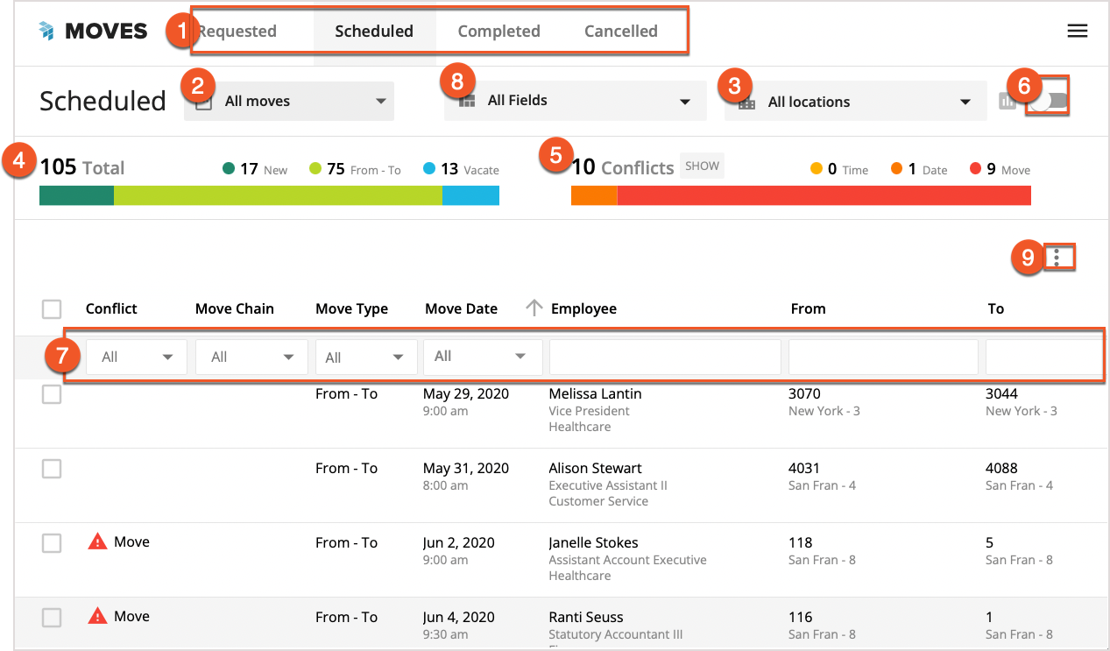Screen dimensions: 1110x651
Task: Click the sort arrow beside Move Date
Action: pos(534,308)
